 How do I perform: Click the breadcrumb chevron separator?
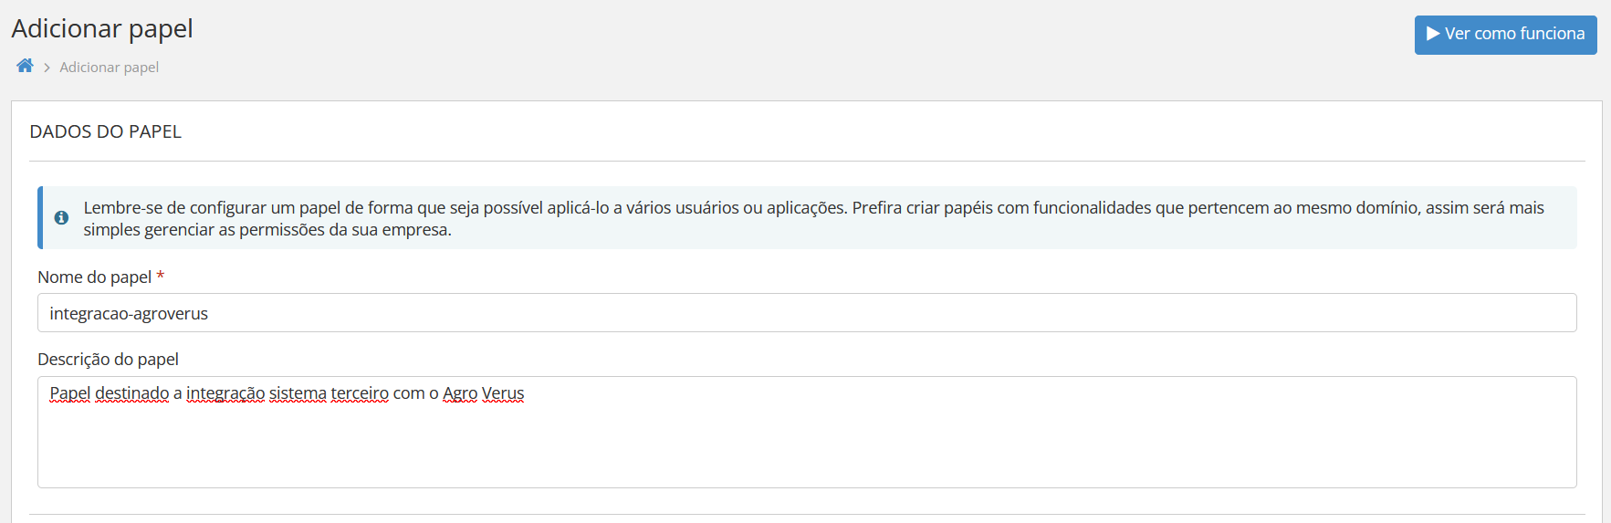[47, 68]
